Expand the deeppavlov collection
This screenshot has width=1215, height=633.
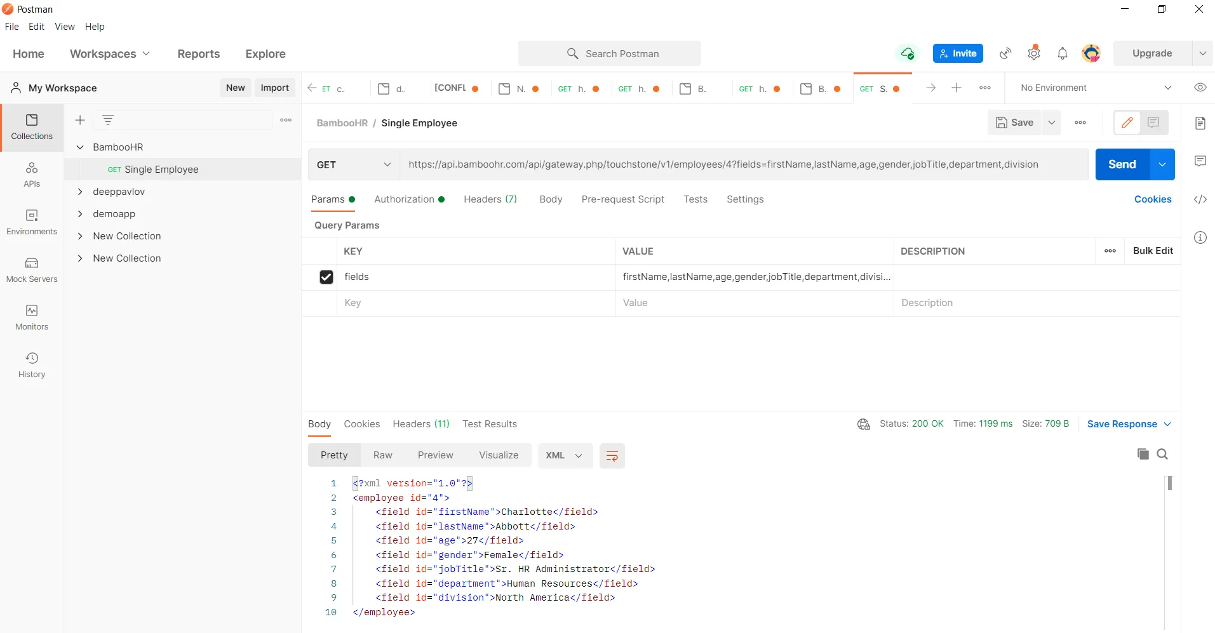pos(80,192)
